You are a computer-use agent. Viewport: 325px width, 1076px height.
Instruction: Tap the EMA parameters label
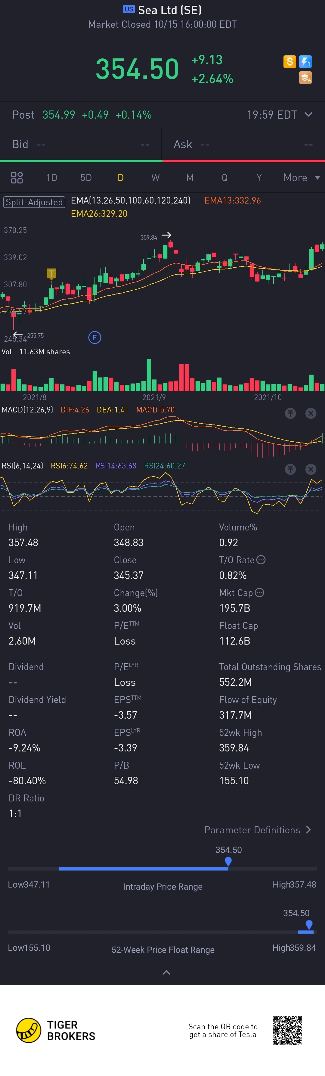[x=131, y=201]
